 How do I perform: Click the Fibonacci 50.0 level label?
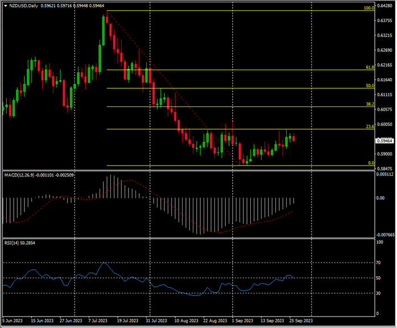369,85
